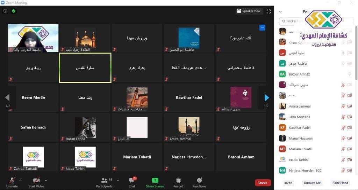Click the green encryption shield icon
Screen dimensions: 358x190
click(x=14, y=11)
